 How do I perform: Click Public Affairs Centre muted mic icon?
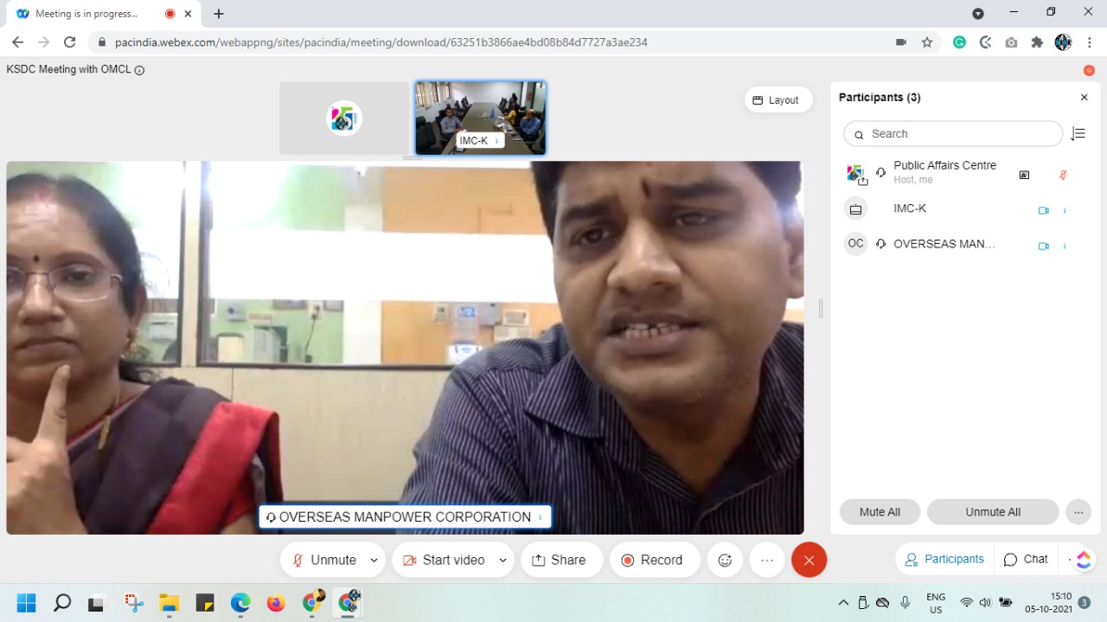pyautogui.click(x=1064, y=174)
